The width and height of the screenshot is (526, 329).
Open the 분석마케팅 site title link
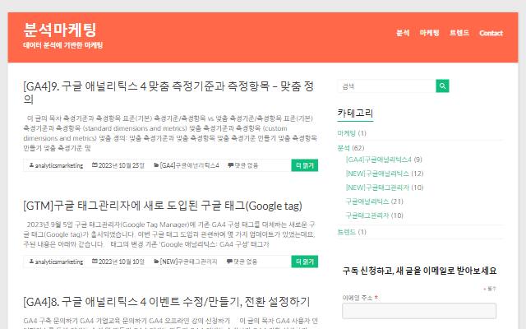[x=60, y=30]
